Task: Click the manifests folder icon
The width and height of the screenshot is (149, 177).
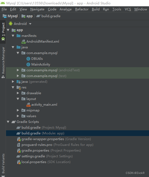Action: (x=19, y=36)
